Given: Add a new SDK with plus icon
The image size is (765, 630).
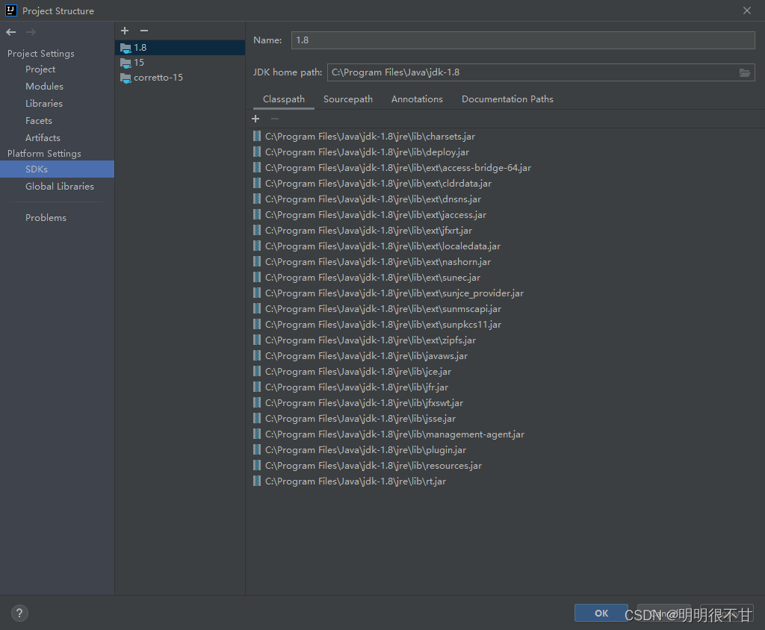Looking at the screenshot, I should click(x=125, y=31).
